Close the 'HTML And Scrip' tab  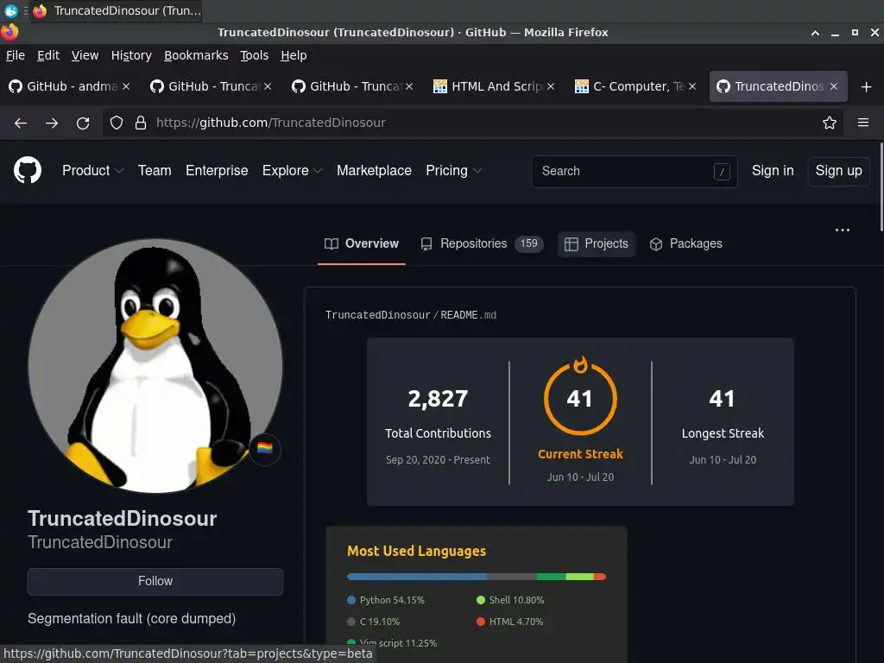coord(551,86)
